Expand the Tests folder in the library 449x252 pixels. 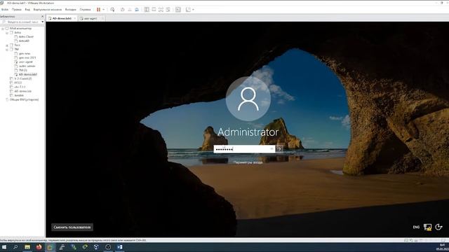7,45
